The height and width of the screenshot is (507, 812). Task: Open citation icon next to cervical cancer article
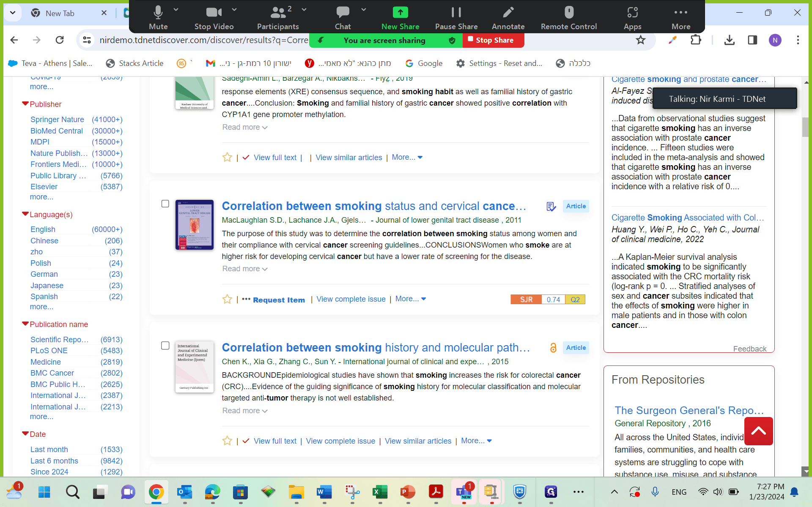click(x=551, y=206)
